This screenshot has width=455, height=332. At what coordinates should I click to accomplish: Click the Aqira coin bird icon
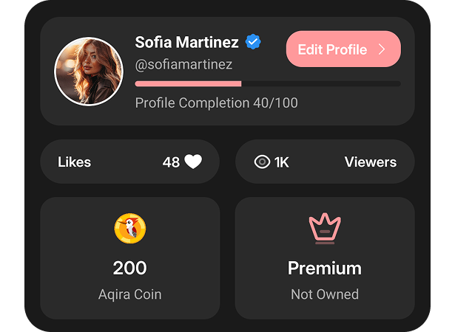pos(130,229)
